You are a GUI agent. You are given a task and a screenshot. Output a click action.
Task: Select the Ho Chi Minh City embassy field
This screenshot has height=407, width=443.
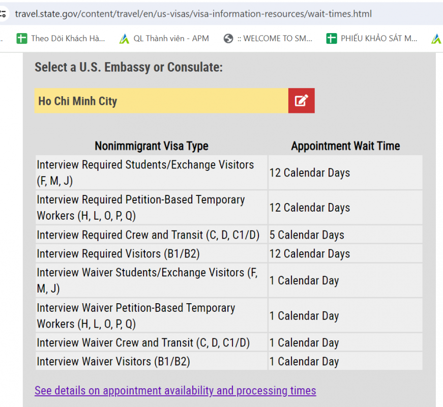click(161, 101)
